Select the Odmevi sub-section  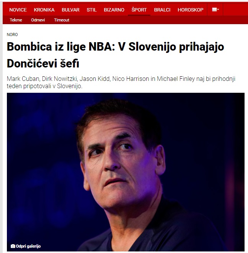coord(38,20)
